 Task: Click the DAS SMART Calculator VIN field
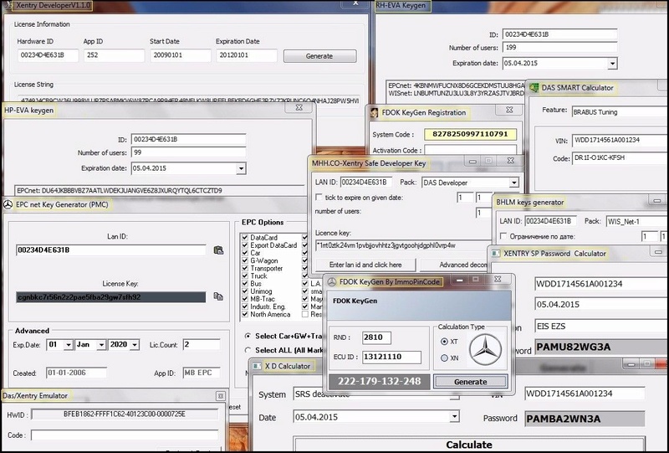pos(620,140)
